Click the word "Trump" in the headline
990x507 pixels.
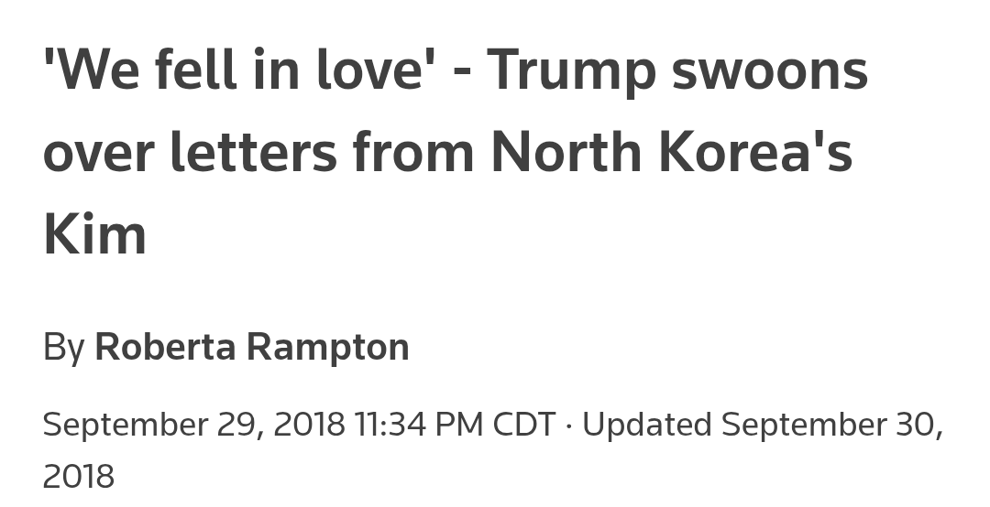pos(570,71)
